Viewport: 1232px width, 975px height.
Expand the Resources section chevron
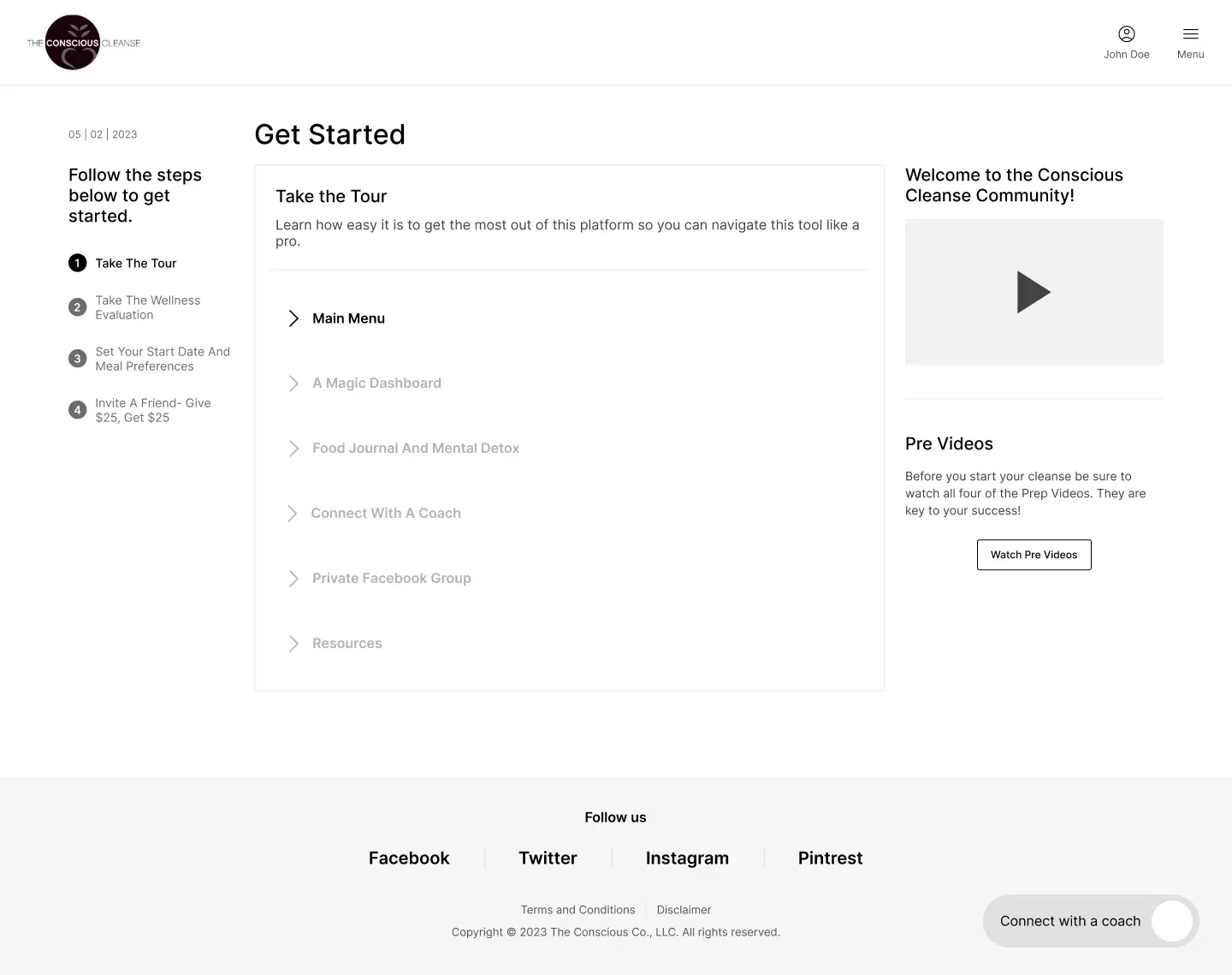(x=293, y=644)
